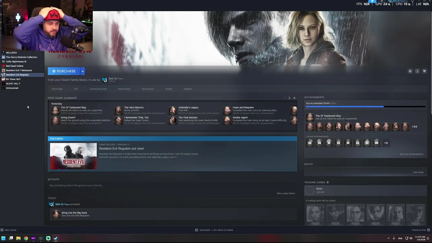Go to next post-game summary page
Image resolution: width=432 pixels, height=243 pixels.
click(x=289, y=98)
